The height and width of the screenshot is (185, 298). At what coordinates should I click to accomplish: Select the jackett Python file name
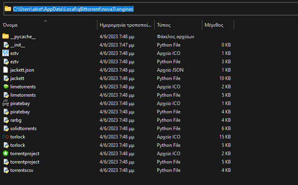[17, 78]
